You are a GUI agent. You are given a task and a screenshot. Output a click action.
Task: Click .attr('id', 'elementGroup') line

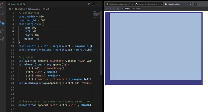(44, 68)
